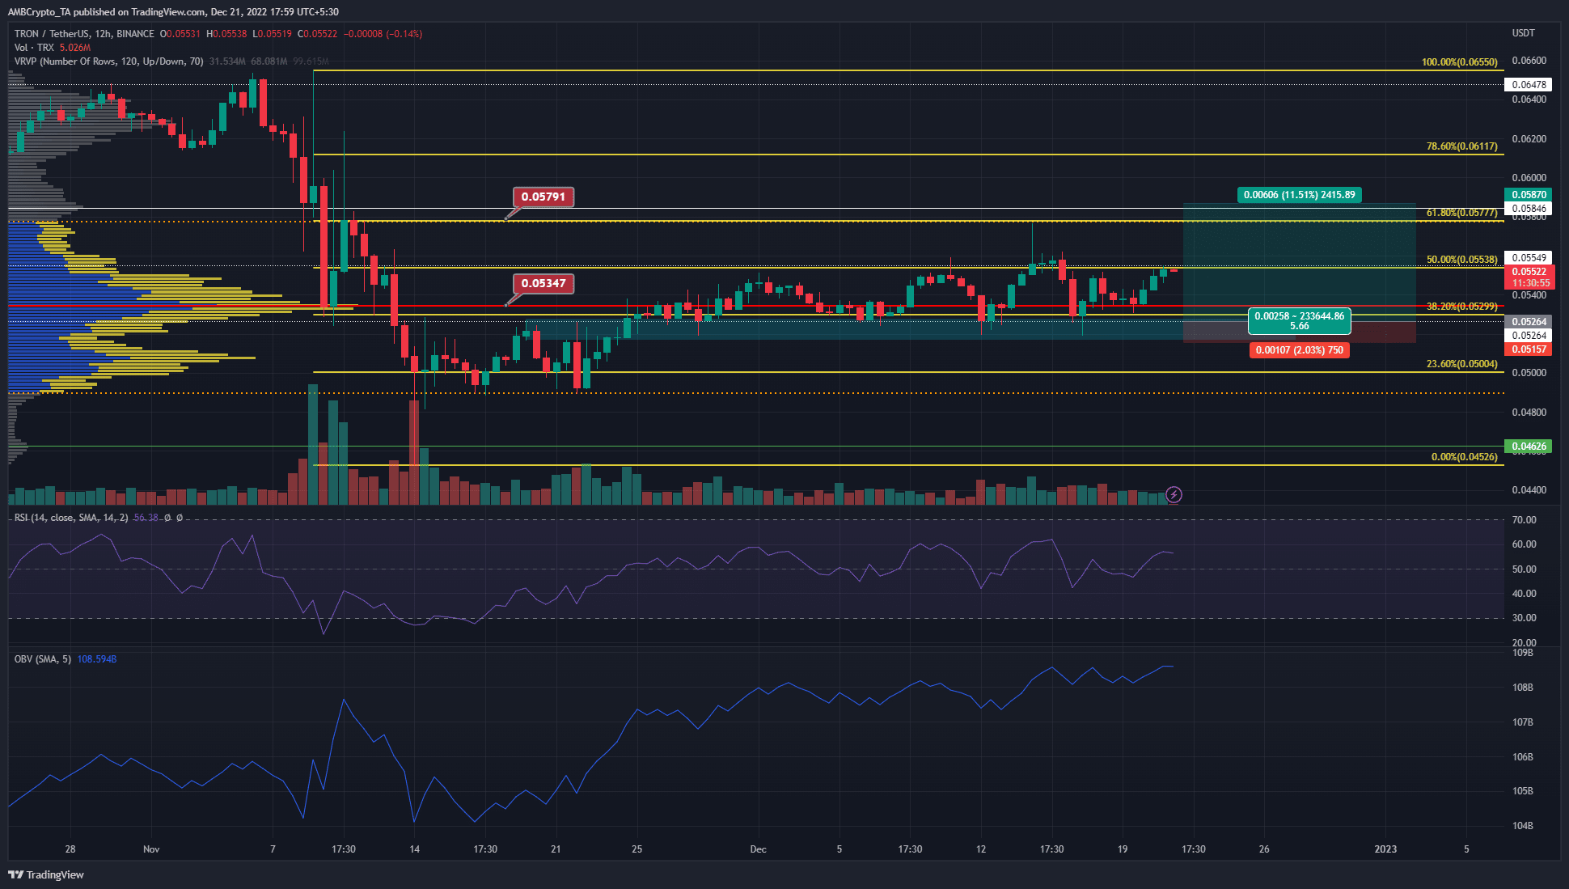Select the 0.05347 red price callout

tap(543, 283)
